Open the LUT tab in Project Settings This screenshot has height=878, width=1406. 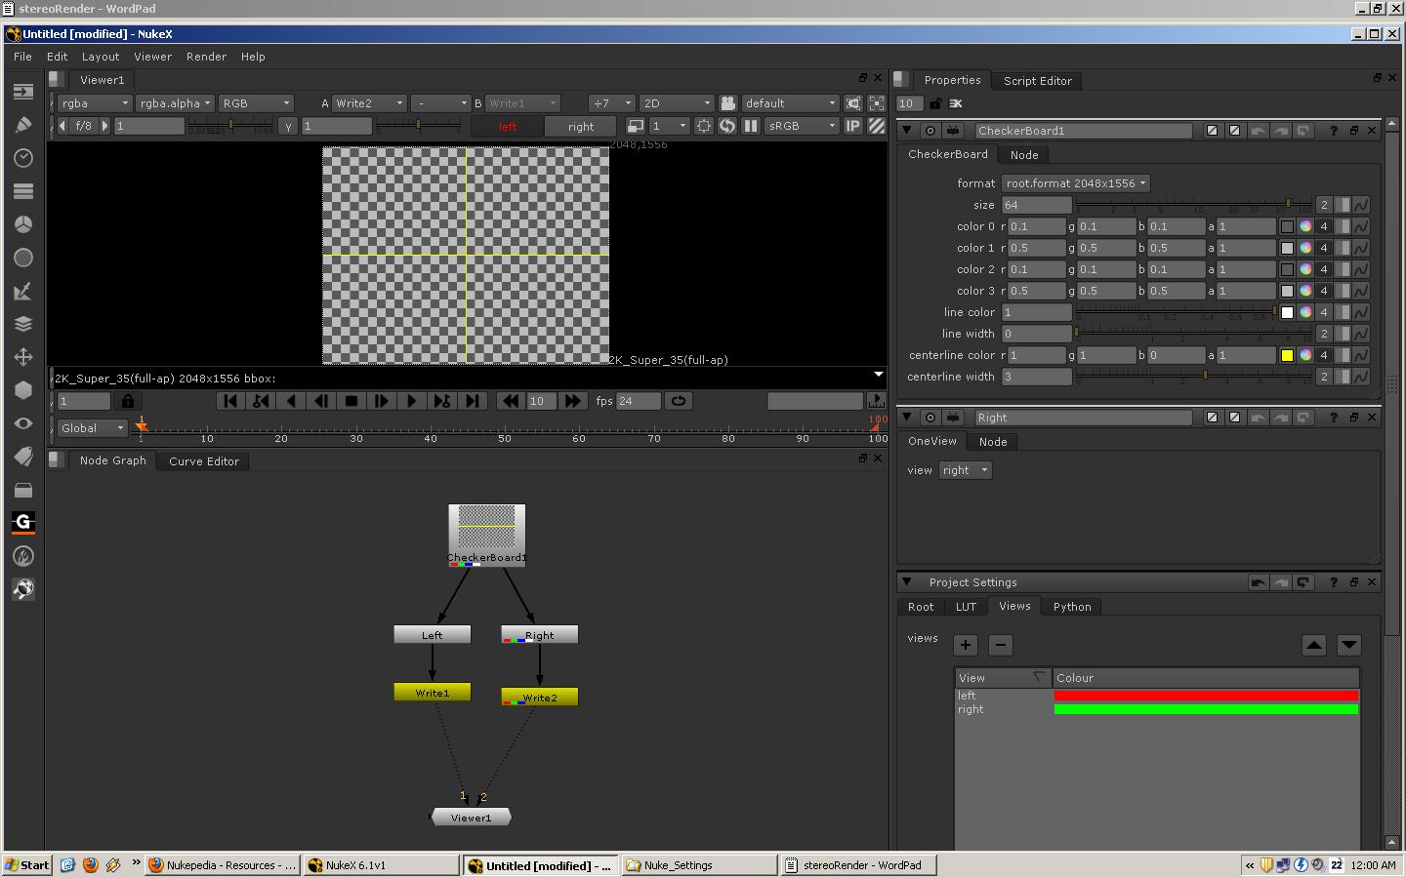tap(966, 607)
